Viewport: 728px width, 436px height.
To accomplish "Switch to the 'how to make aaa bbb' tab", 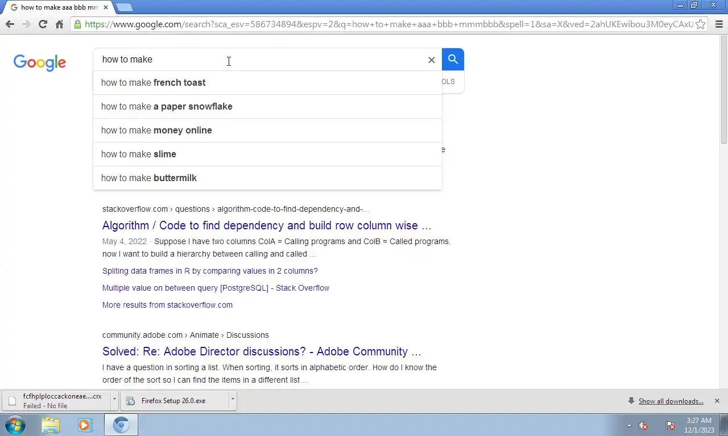I will 56,7.
